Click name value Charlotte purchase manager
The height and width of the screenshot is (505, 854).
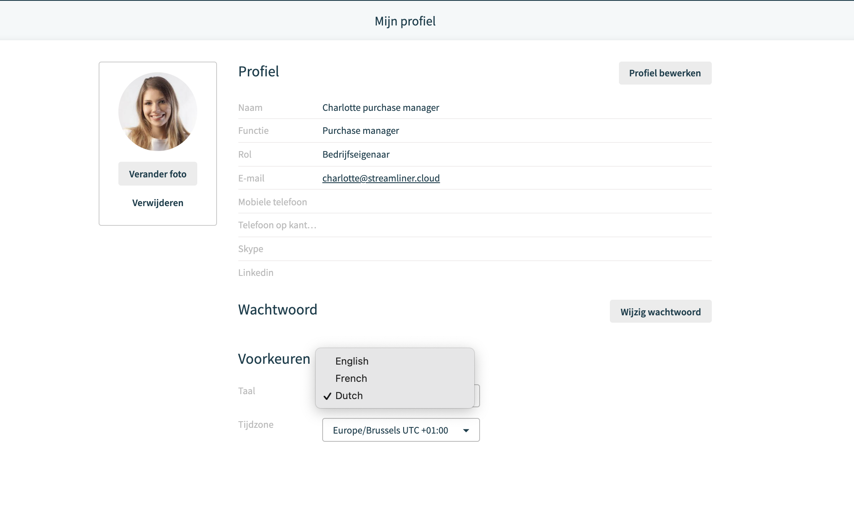coord(381,108)
